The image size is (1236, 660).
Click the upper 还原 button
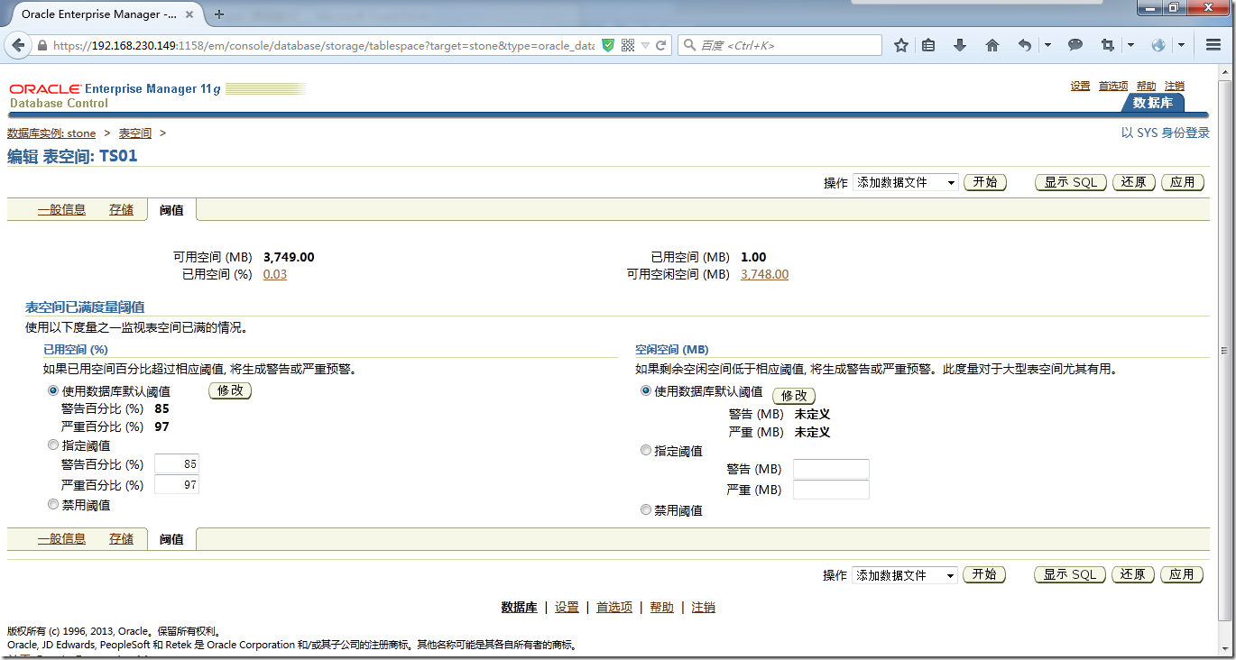tap(1134, 182)
